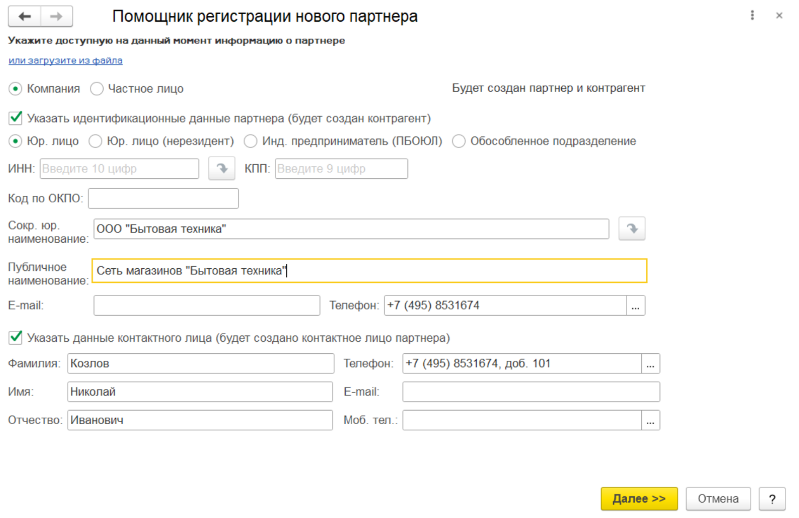The image size is (799, 518).
Task: Open the mobile phone ellipsis selector
Action: coord(650,420)
